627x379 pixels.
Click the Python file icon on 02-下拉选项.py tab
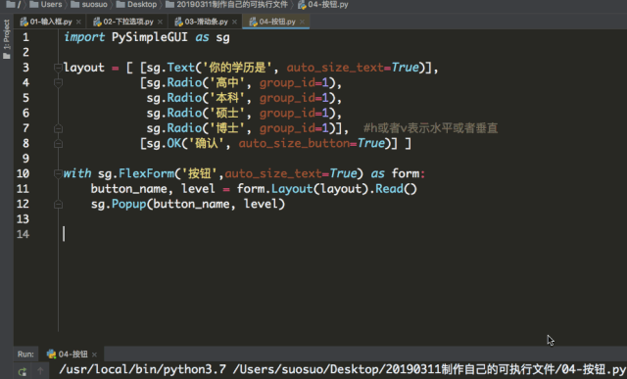click(97, 22)
